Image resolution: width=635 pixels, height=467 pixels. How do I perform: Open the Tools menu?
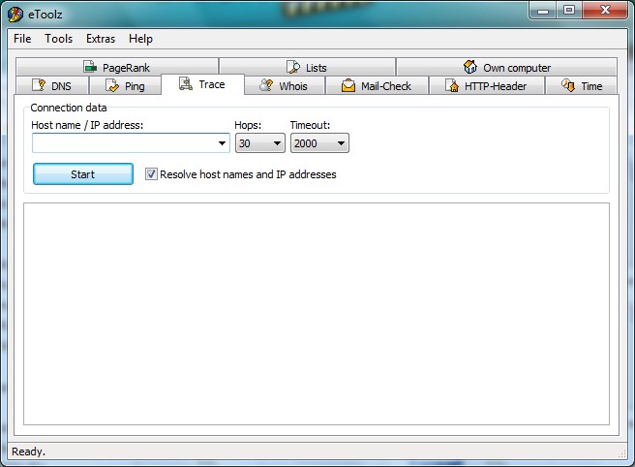point(59,39)
